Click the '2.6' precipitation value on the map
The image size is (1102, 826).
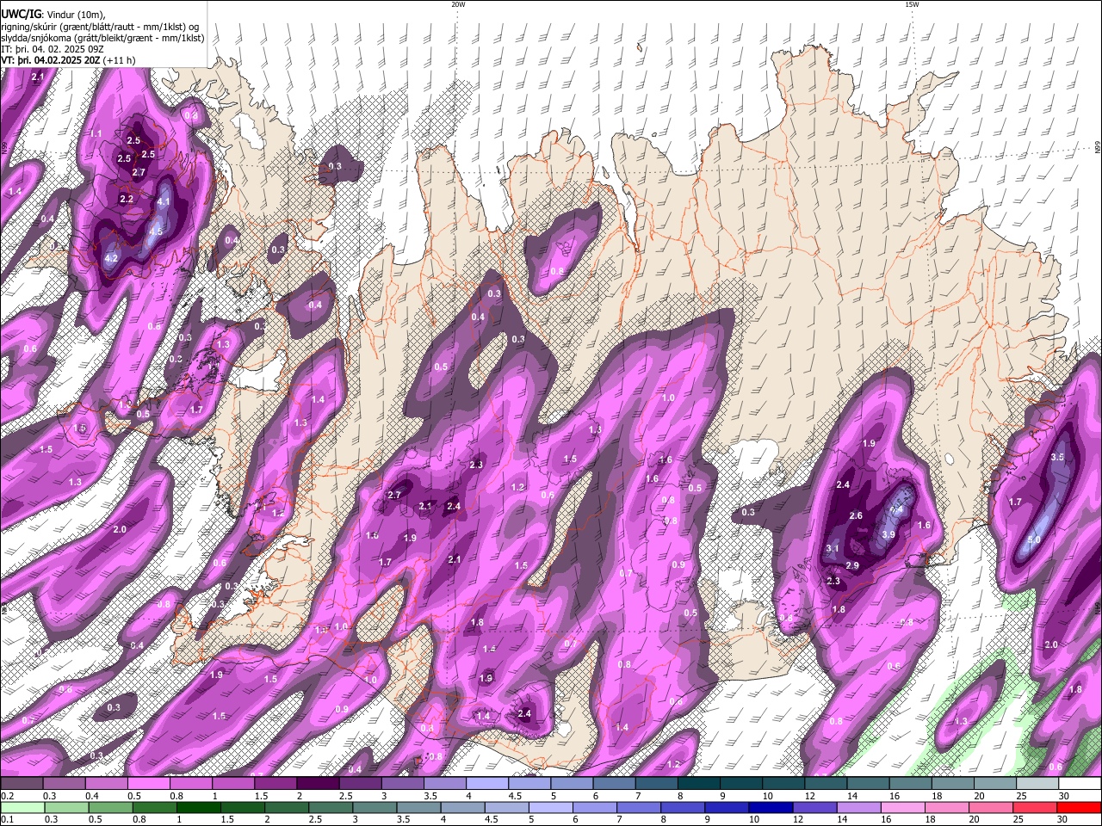pos(856,516)
